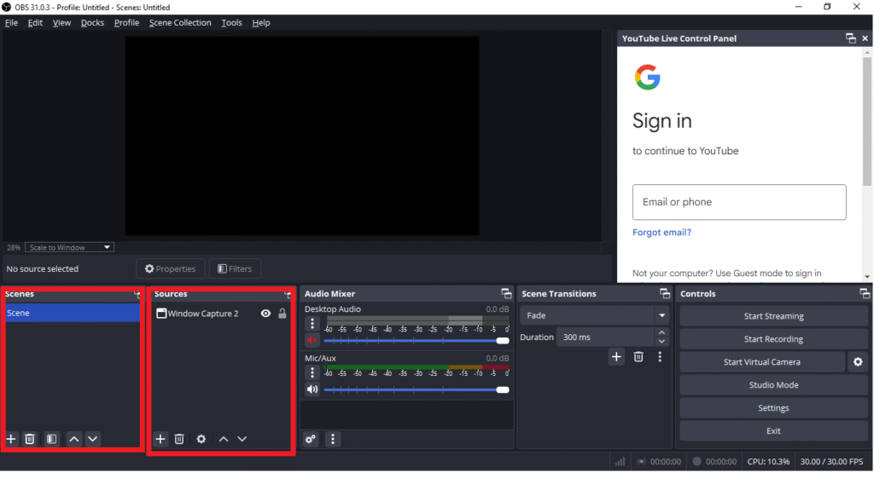This screenshot has width=874, height=490.
Task: Unmute Desktop Audio speaker icon
Action: [x=312, y=340]
